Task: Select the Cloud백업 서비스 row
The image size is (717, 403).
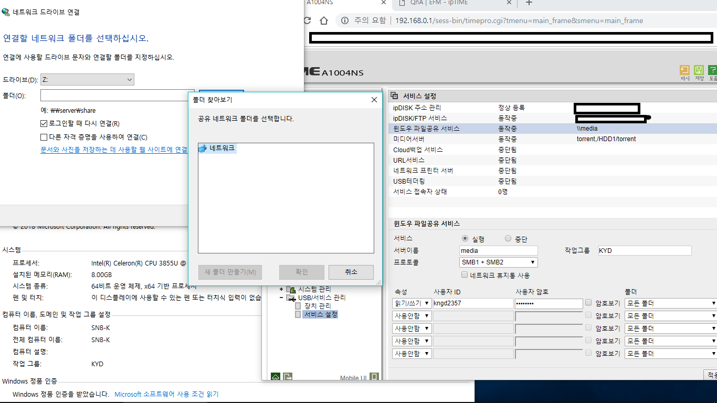Action: click(553, 150)
